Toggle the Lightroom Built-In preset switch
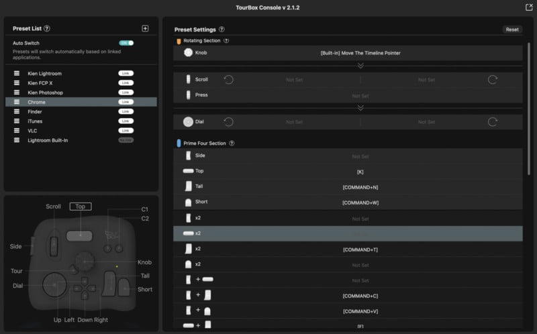The width and height of the screenshot is (537, 334). 126,140
